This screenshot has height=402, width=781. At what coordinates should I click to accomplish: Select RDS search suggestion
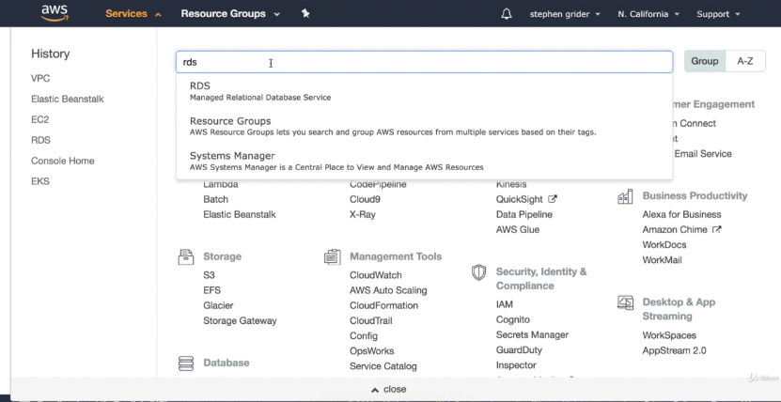[424, 91]
